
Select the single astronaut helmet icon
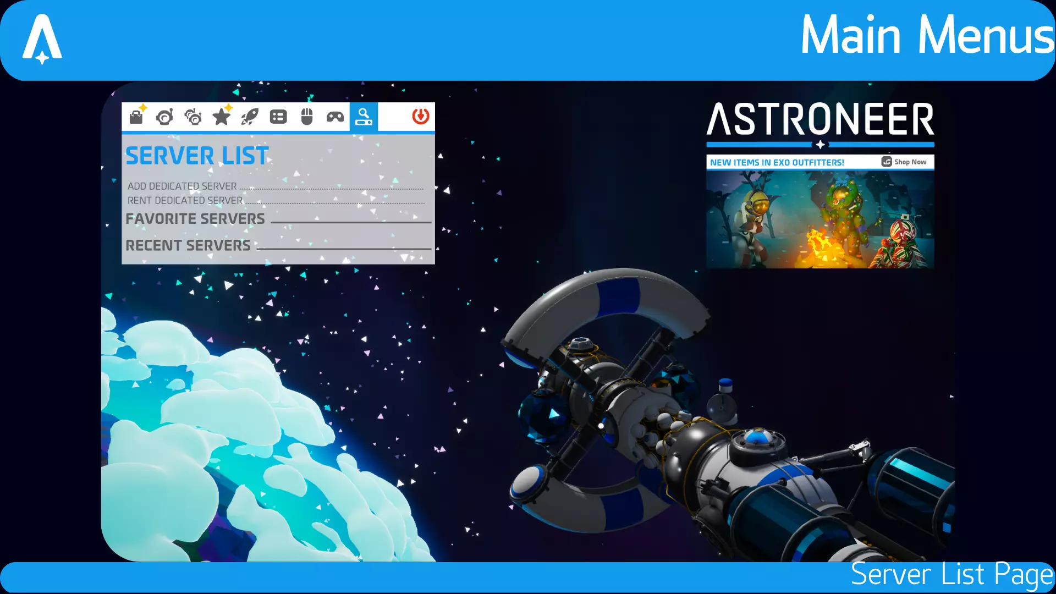point(164,117)
